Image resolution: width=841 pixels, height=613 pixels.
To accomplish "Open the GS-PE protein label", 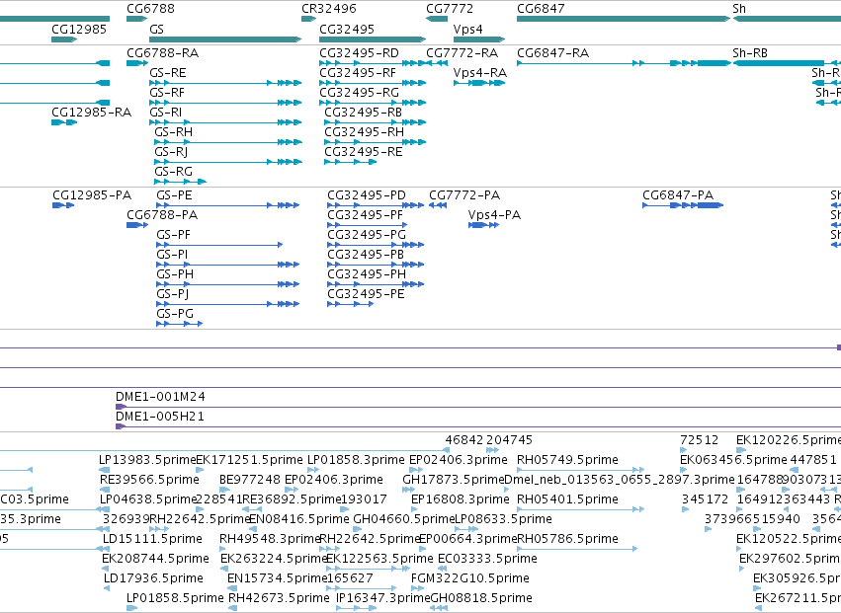I will tap(174, 195).
